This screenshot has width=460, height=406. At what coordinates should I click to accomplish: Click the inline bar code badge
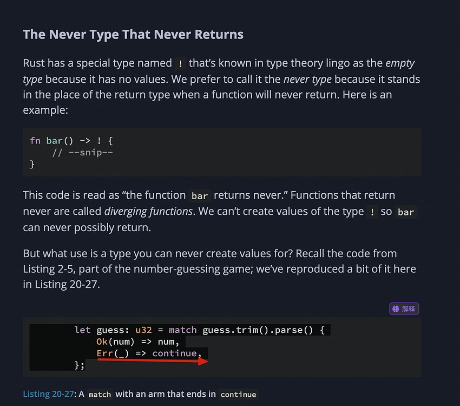tap(200, 195)
